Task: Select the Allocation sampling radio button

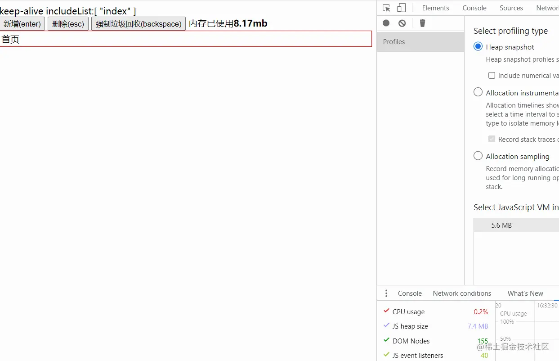Action: (x=478, y=156)
